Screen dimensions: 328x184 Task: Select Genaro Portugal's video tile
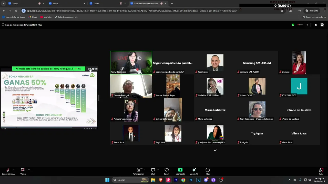click(x=131, y=86)
